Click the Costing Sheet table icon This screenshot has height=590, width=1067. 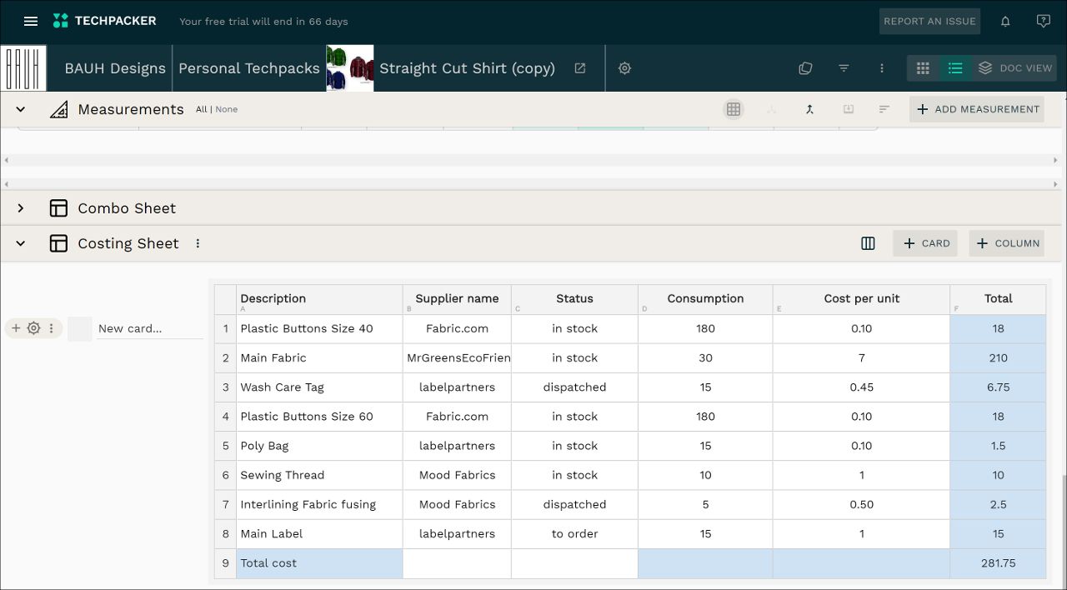point(58,243)
